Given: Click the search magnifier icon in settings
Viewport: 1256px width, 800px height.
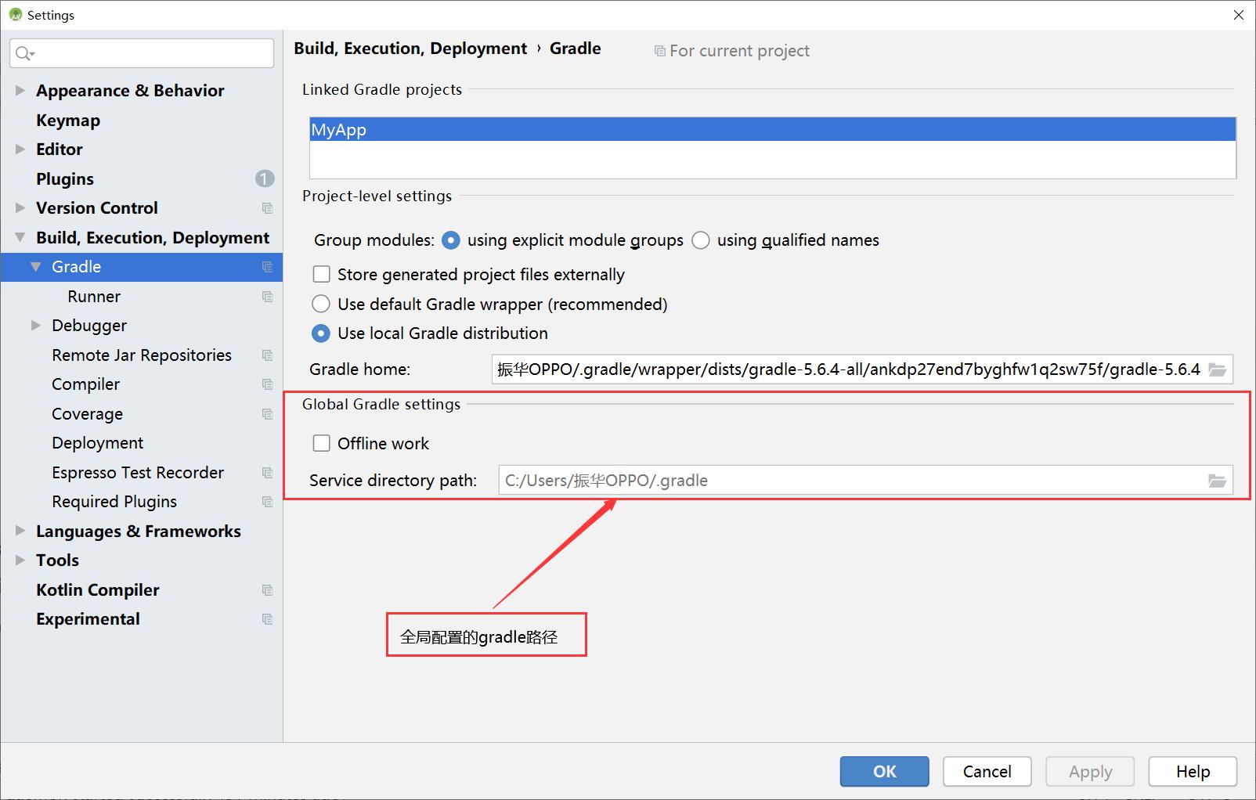Looking at the screenshot, I should (23, 53).
